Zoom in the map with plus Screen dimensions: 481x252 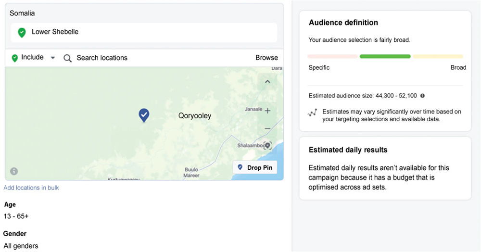267,111
